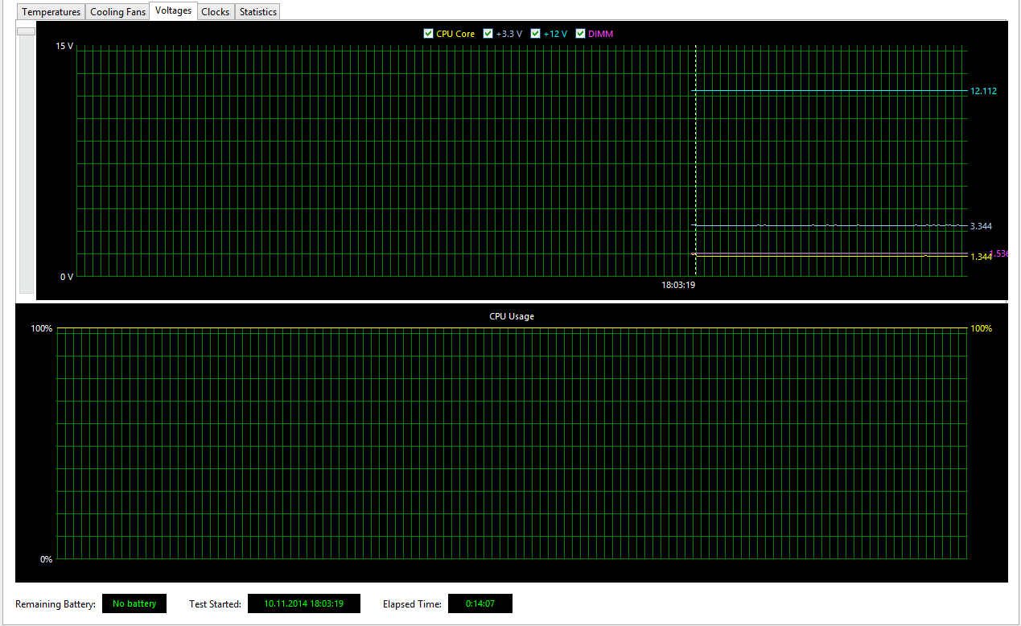Viewport: 1021px width, 626px height.
Task: Toggle the DIMM voltage checkbox
Action: [x=580, y=34]
